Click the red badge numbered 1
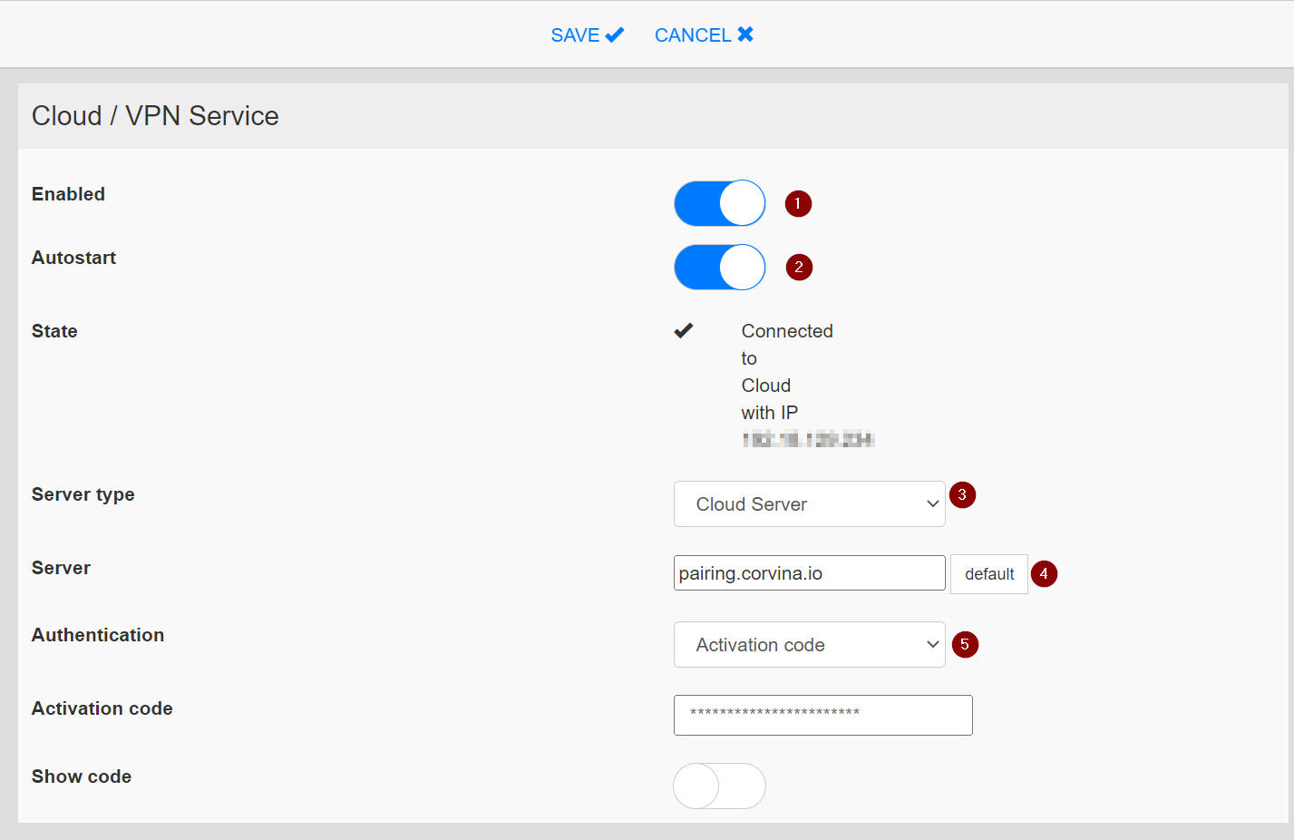This screenshot has width=1294, height=840. coord(797,203)
